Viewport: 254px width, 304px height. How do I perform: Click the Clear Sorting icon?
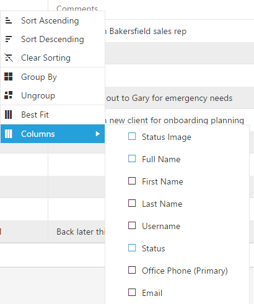click(9, 58)
